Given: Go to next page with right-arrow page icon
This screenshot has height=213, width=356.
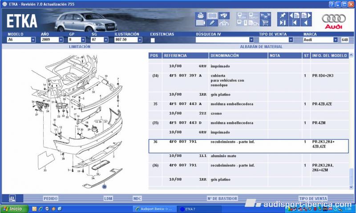Looking at the screenshot, I should click(x=306, y=16).
